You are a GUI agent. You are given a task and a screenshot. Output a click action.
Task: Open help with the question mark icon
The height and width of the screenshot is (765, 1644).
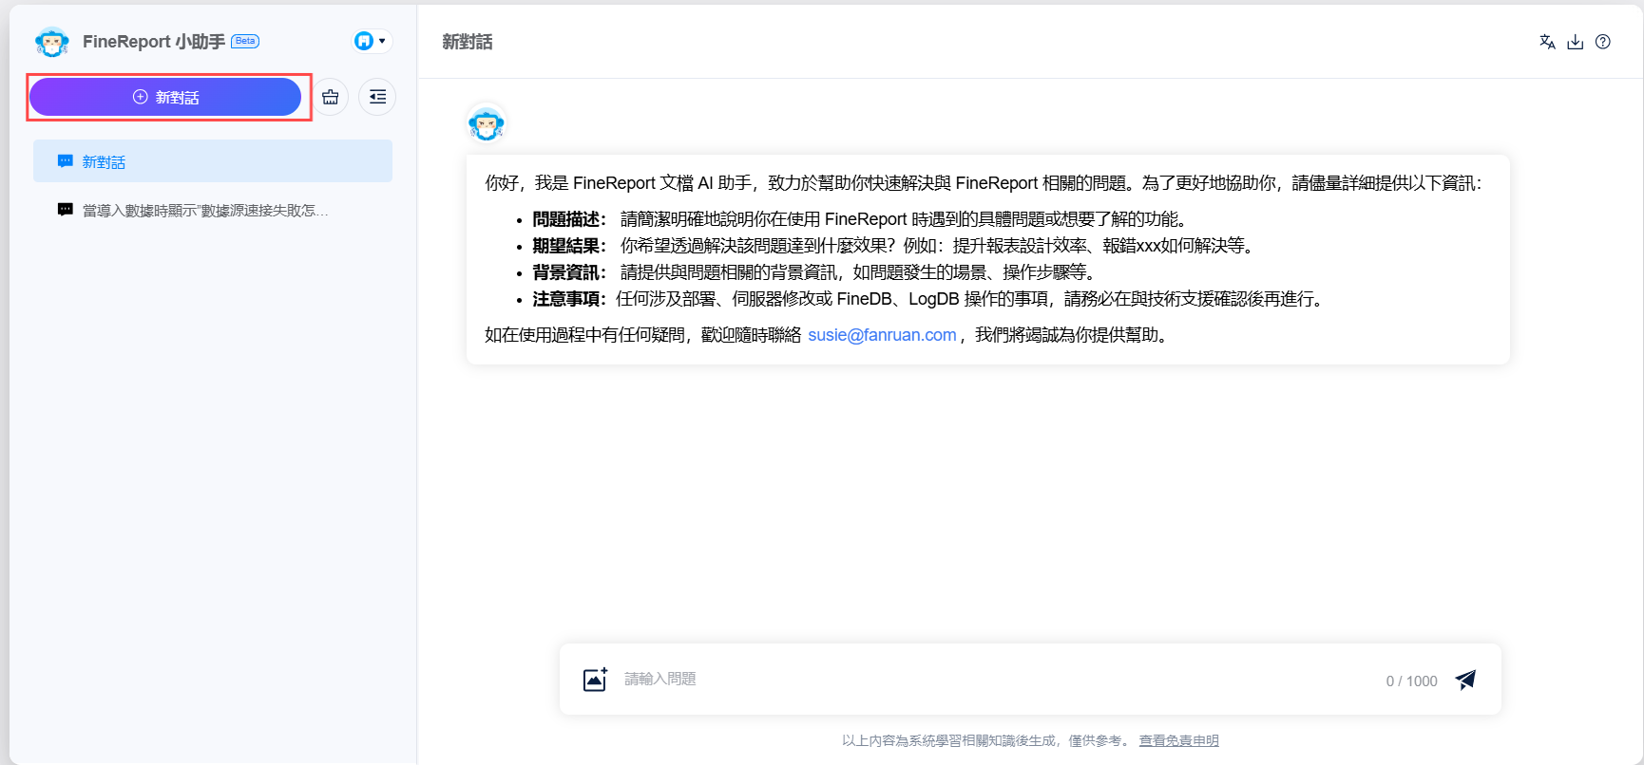click(1603, 42)
